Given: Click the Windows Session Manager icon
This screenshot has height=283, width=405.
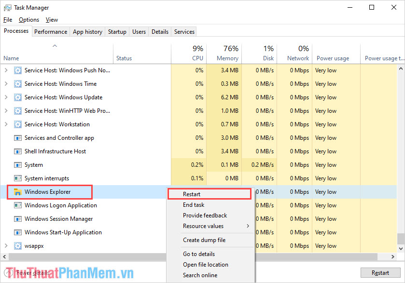Looking at the screenshot, I should 18,219.
